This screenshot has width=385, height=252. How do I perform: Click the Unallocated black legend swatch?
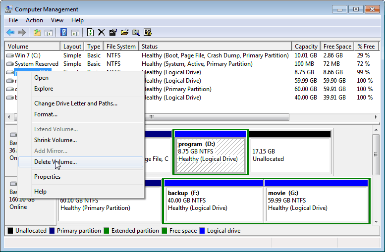(10, 231)
